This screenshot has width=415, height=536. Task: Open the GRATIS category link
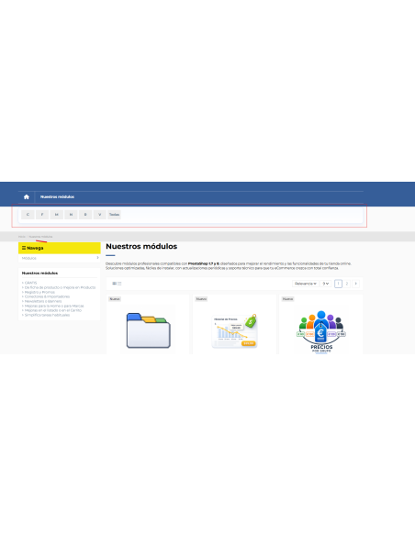(30, 283)
